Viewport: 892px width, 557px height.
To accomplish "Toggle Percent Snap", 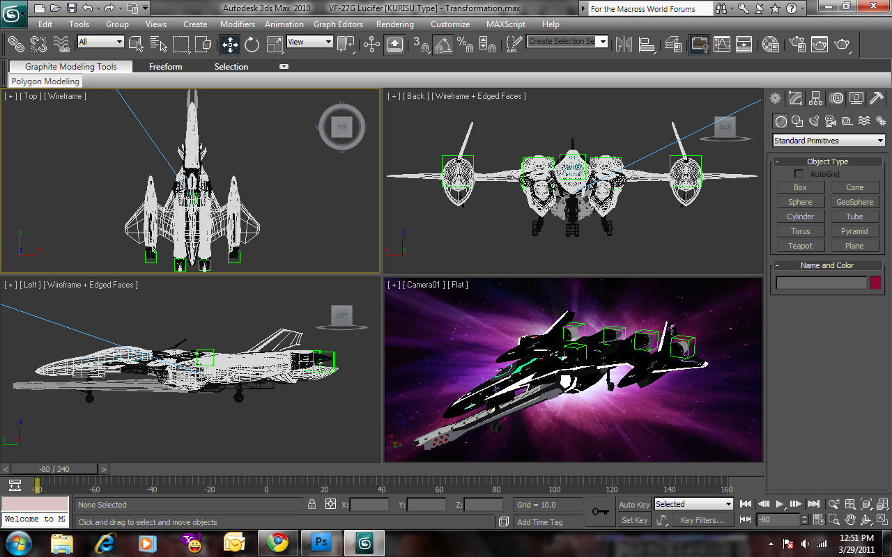I will point(466,45).
